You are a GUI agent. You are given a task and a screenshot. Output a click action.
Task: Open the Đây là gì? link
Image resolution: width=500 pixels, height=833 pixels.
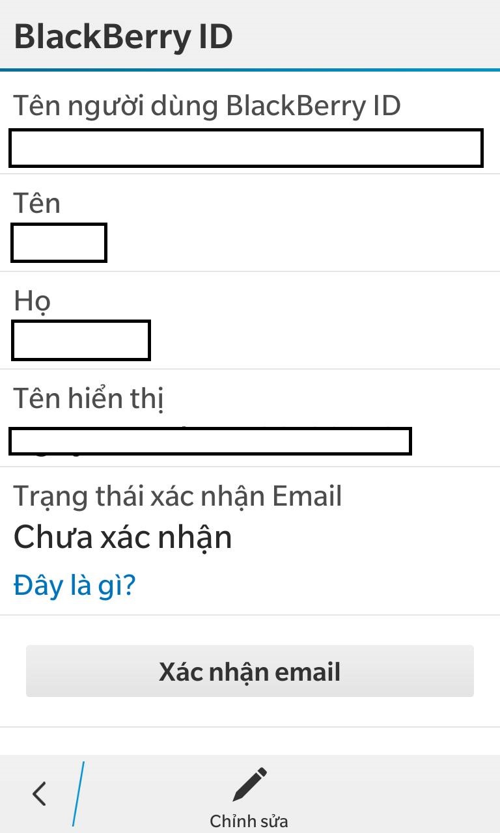pyautogui.click(x=74, y=586)
